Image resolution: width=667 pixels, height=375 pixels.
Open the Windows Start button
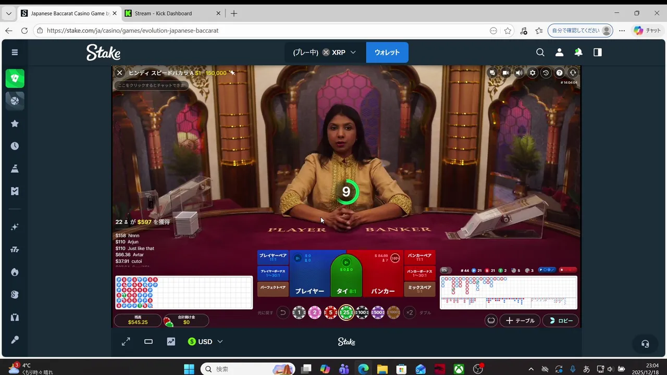pyautogui.click(x=189, y=369)
